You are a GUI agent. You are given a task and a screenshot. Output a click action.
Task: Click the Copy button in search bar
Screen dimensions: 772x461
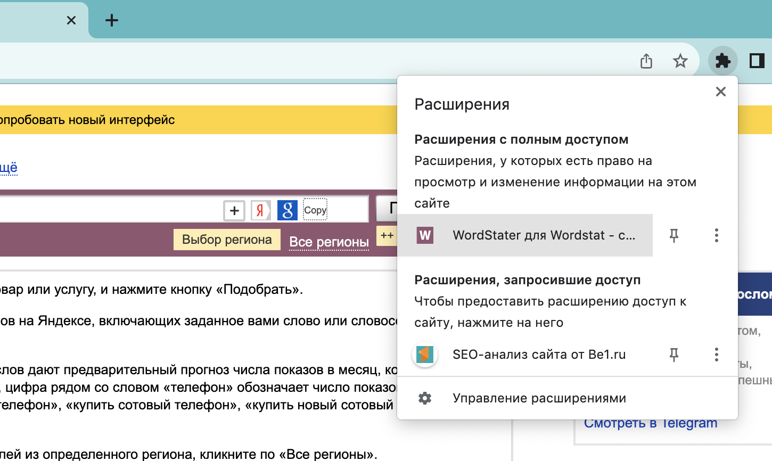pyautogui.click(x=315, y=210)
